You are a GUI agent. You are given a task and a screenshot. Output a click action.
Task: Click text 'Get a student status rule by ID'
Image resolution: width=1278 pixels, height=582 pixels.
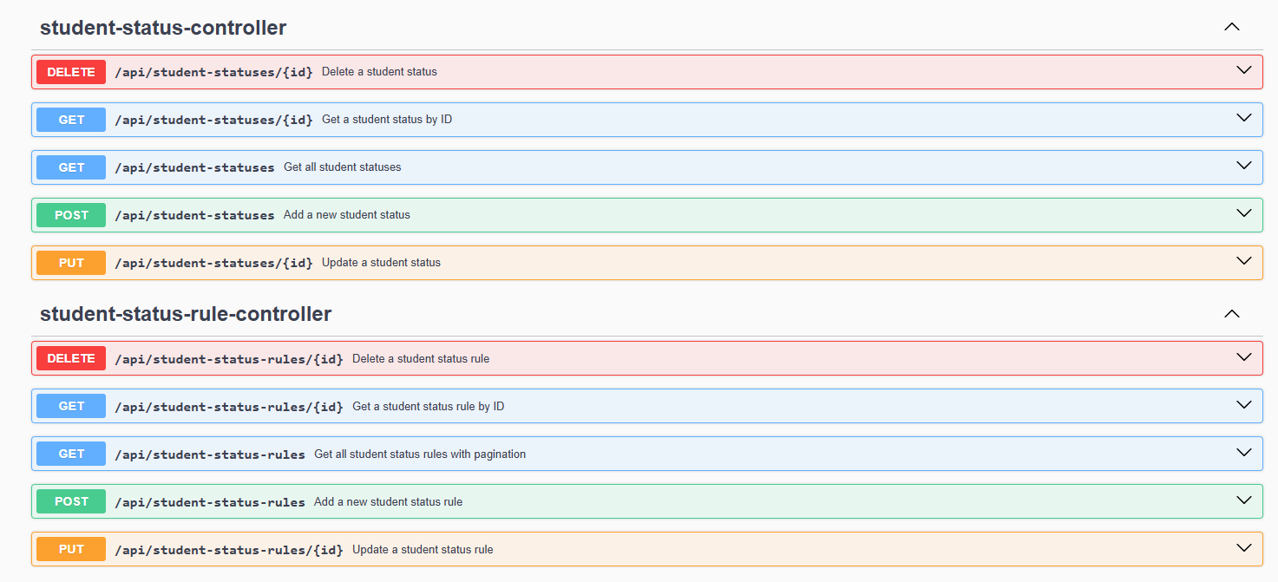coord(429,406)
